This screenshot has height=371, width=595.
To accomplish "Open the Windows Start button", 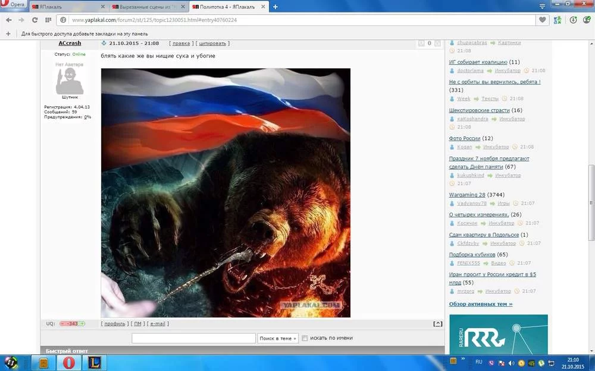I will tap(11, 363).
